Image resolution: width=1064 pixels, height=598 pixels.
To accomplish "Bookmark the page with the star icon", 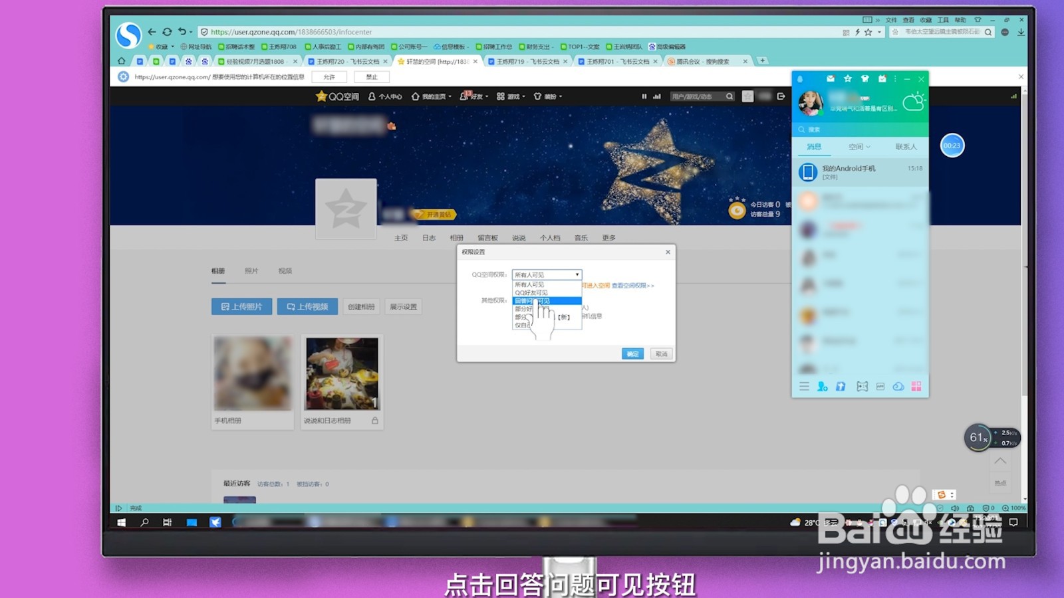I will [x=868, y=32].
